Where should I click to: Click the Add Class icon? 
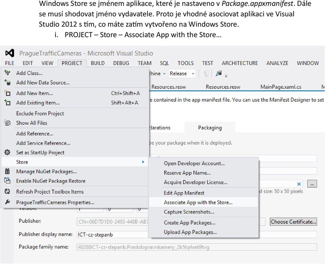pos(7,73)
